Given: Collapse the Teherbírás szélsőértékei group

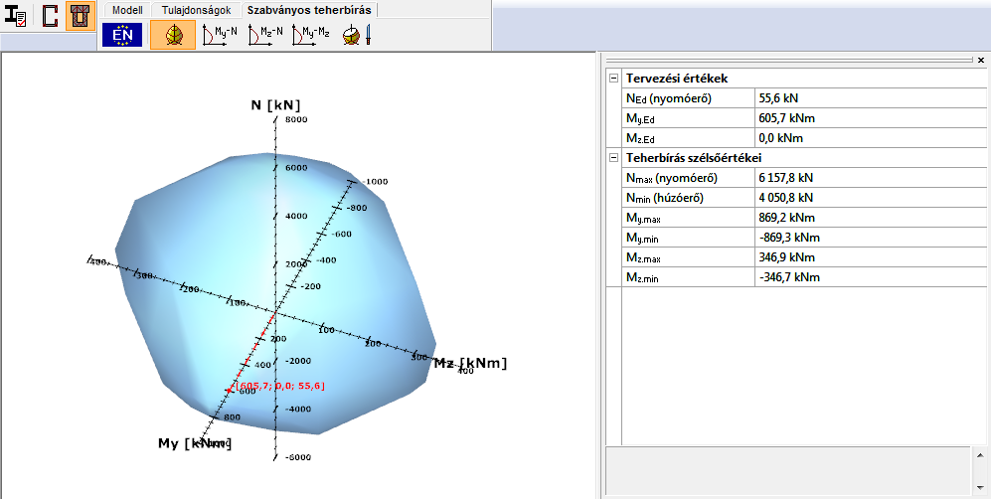Looking at the screenshot, I should pos(613,157).
